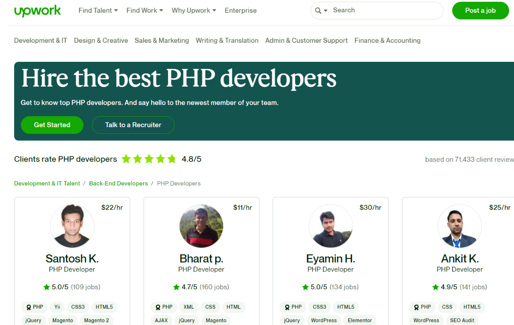The image size is (514, 325).
Task: Click the $22/hr rate text
Action: 112,208
